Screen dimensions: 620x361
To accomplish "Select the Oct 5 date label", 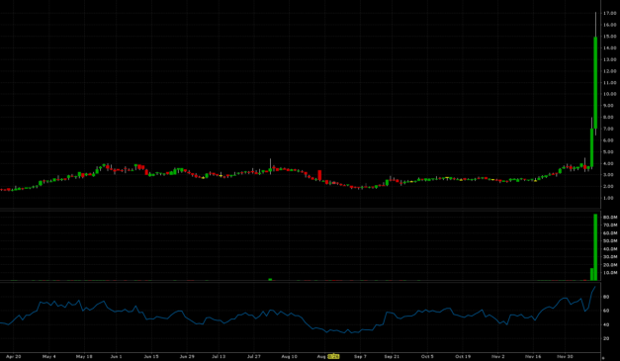I will click(x=427, y=357).
